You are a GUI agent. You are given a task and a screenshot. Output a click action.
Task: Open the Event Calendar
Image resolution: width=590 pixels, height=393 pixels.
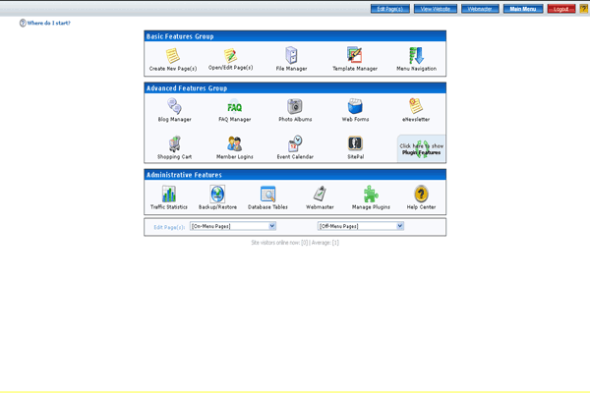[x=294, y=144]
